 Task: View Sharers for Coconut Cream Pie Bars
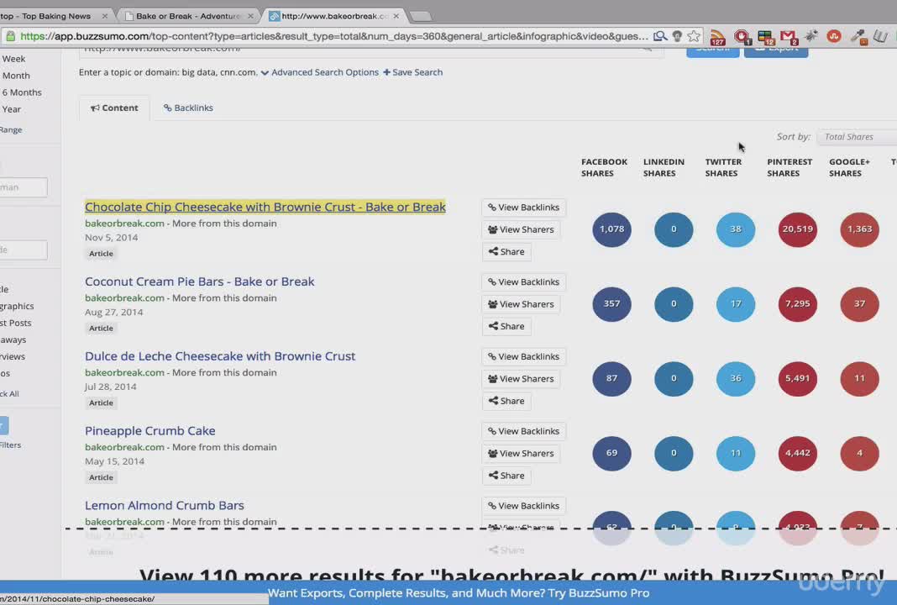(x=521, y=304)
